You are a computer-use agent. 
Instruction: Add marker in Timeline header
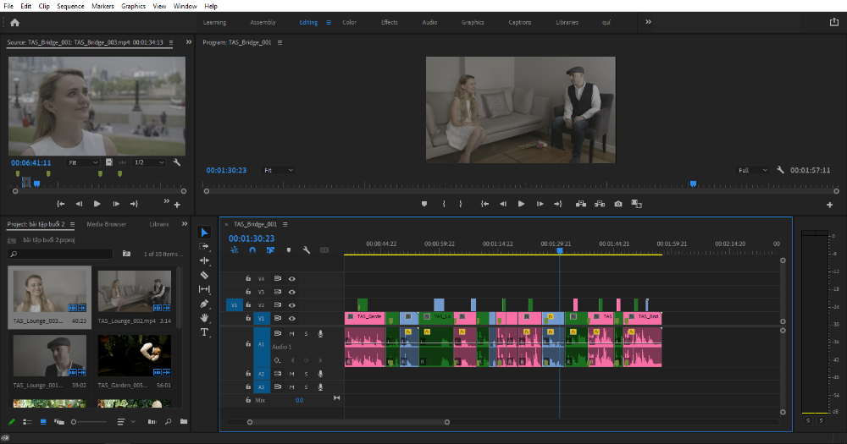coord(289,250)
